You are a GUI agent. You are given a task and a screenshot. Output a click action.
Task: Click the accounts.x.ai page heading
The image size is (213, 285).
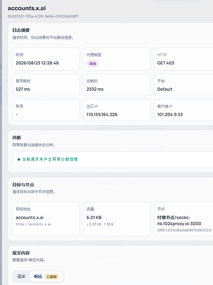point(27,8)
